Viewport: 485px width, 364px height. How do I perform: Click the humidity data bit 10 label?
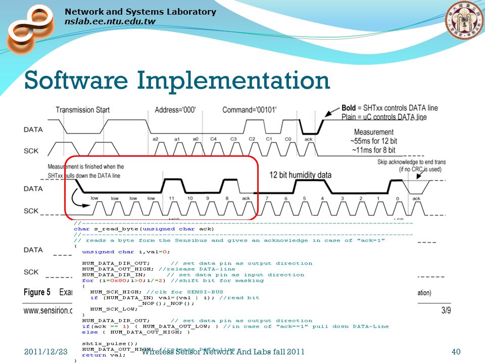pos(190,198)
